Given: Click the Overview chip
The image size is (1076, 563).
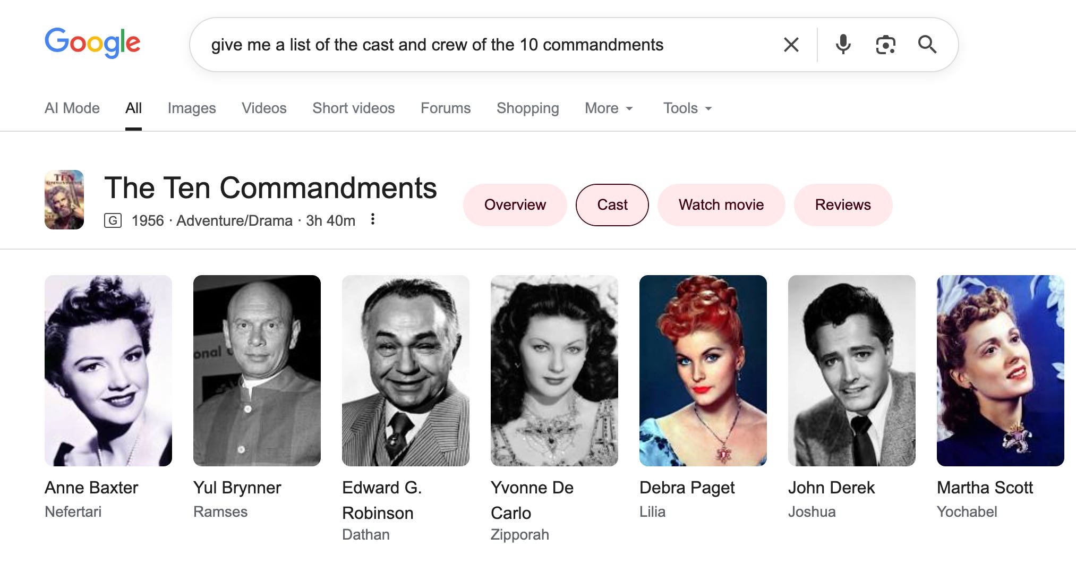Looking at the screenshot, I should (x=515, y=205).
